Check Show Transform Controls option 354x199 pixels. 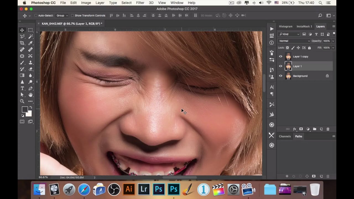(72, 15)
